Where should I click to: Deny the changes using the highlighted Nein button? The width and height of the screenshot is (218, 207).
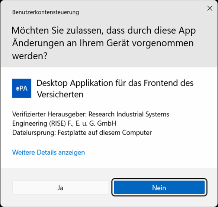point(159,188)
